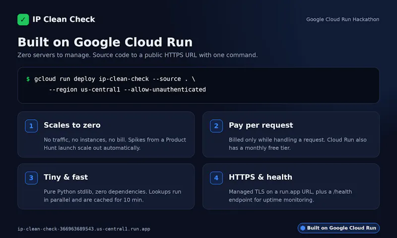This screenshot has width=397, height=238.
Task: Click the No traffic, no instances description
Action: coord(115,144)
